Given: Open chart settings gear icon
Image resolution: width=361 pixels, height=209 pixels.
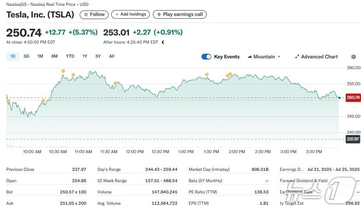Looking at the screenshot, I should [x=353, y=57].
